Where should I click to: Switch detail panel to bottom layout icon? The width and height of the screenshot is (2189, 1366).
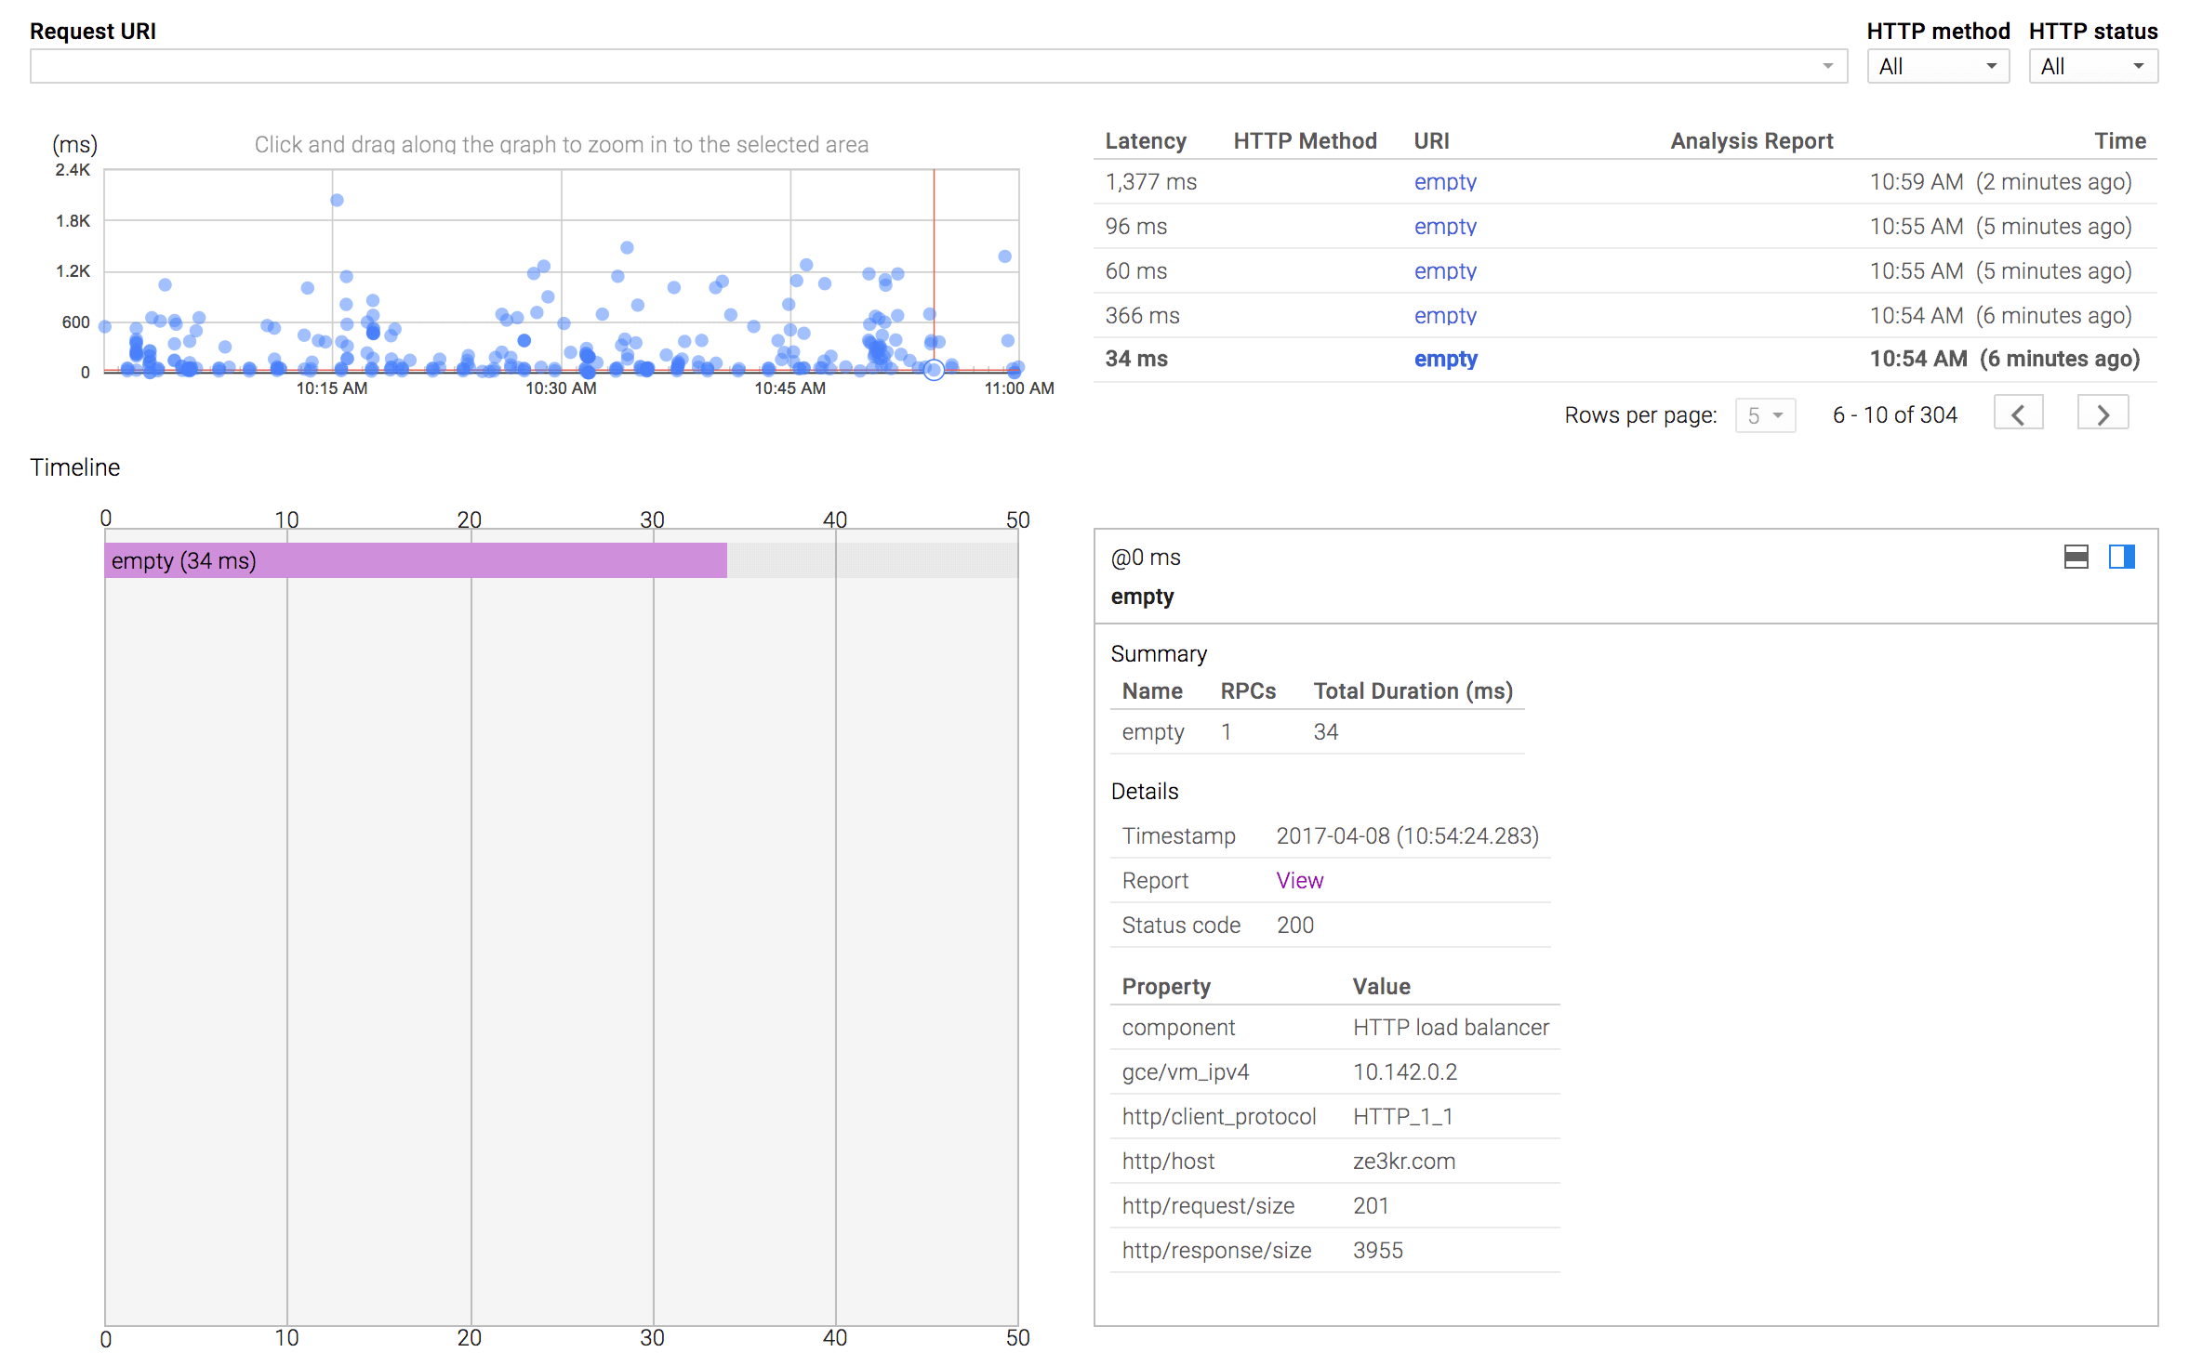(x=2076, y=557)
